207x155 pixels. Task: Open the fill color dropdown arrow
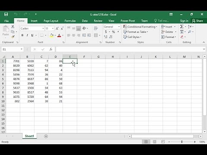coord(55,35)
